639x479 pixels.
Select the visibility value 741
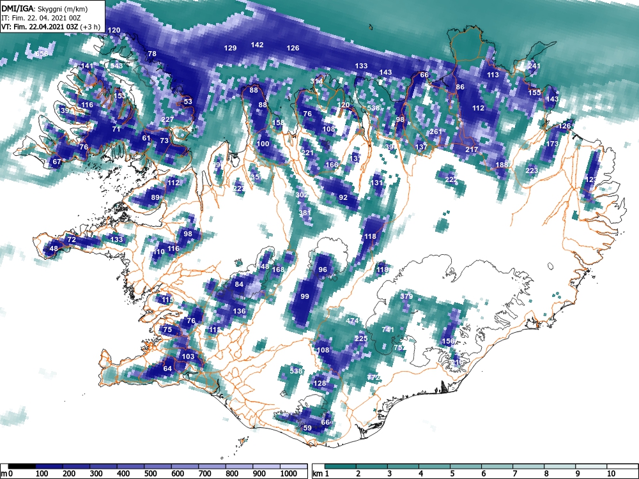389,330
